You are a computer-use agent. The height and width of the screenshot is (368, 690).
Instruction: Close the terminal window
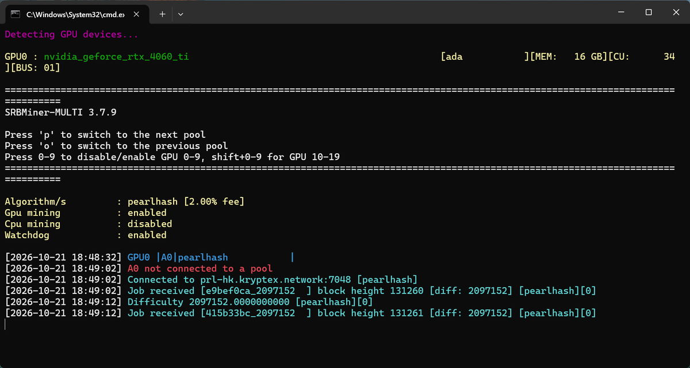675,12
